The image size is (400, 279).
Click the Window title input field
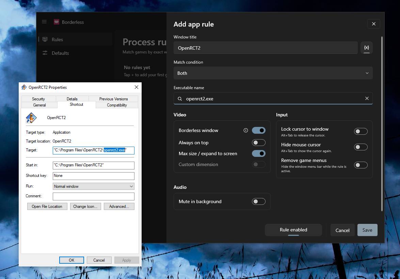coord(266,48)
